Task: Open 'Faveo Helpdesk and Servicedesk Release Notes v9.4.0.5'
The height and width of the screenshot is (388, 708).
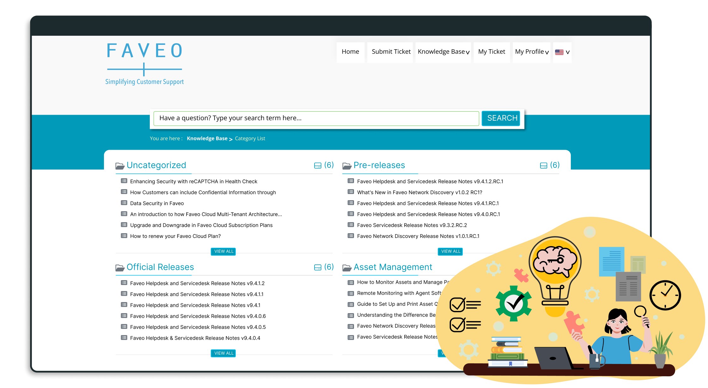Action: 198,327
